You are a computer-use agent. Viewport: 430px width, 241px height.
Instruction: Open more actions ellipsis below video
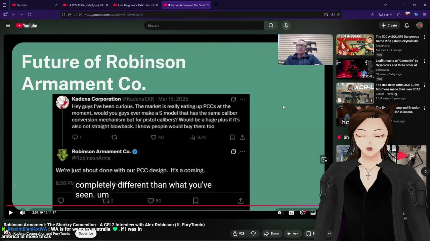pos(329,234)
